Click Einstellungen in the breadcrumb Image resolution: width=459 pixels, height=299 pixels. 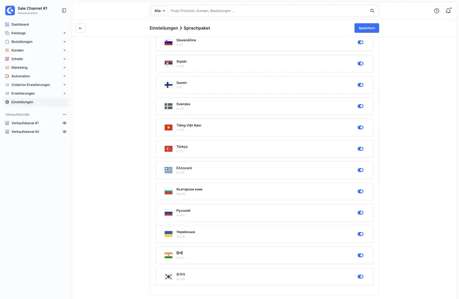(164, 28)
